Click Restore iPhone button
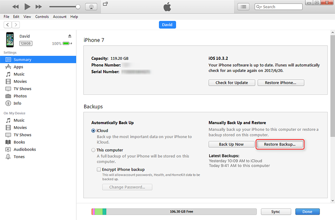Viewport: 335px width, 220px height. click(281, 83)
